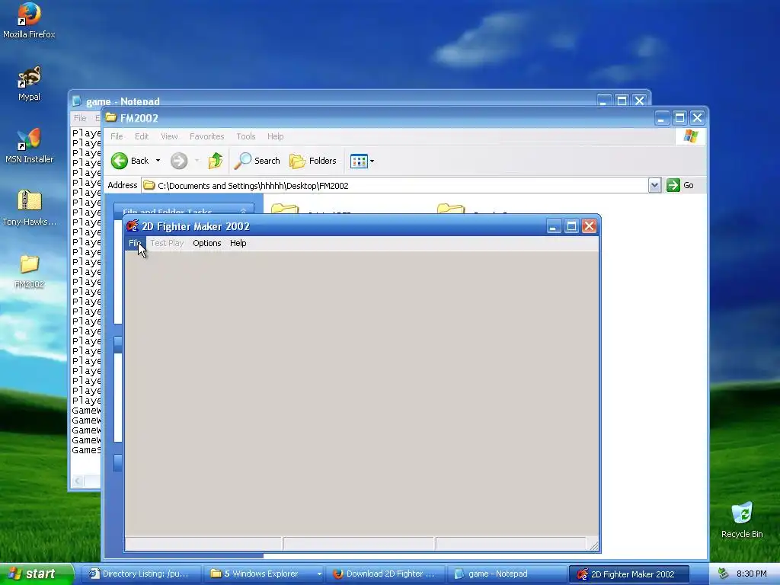
Task: Open the 5 Windows Explorer taskbar group
Action: click(264, 574)
